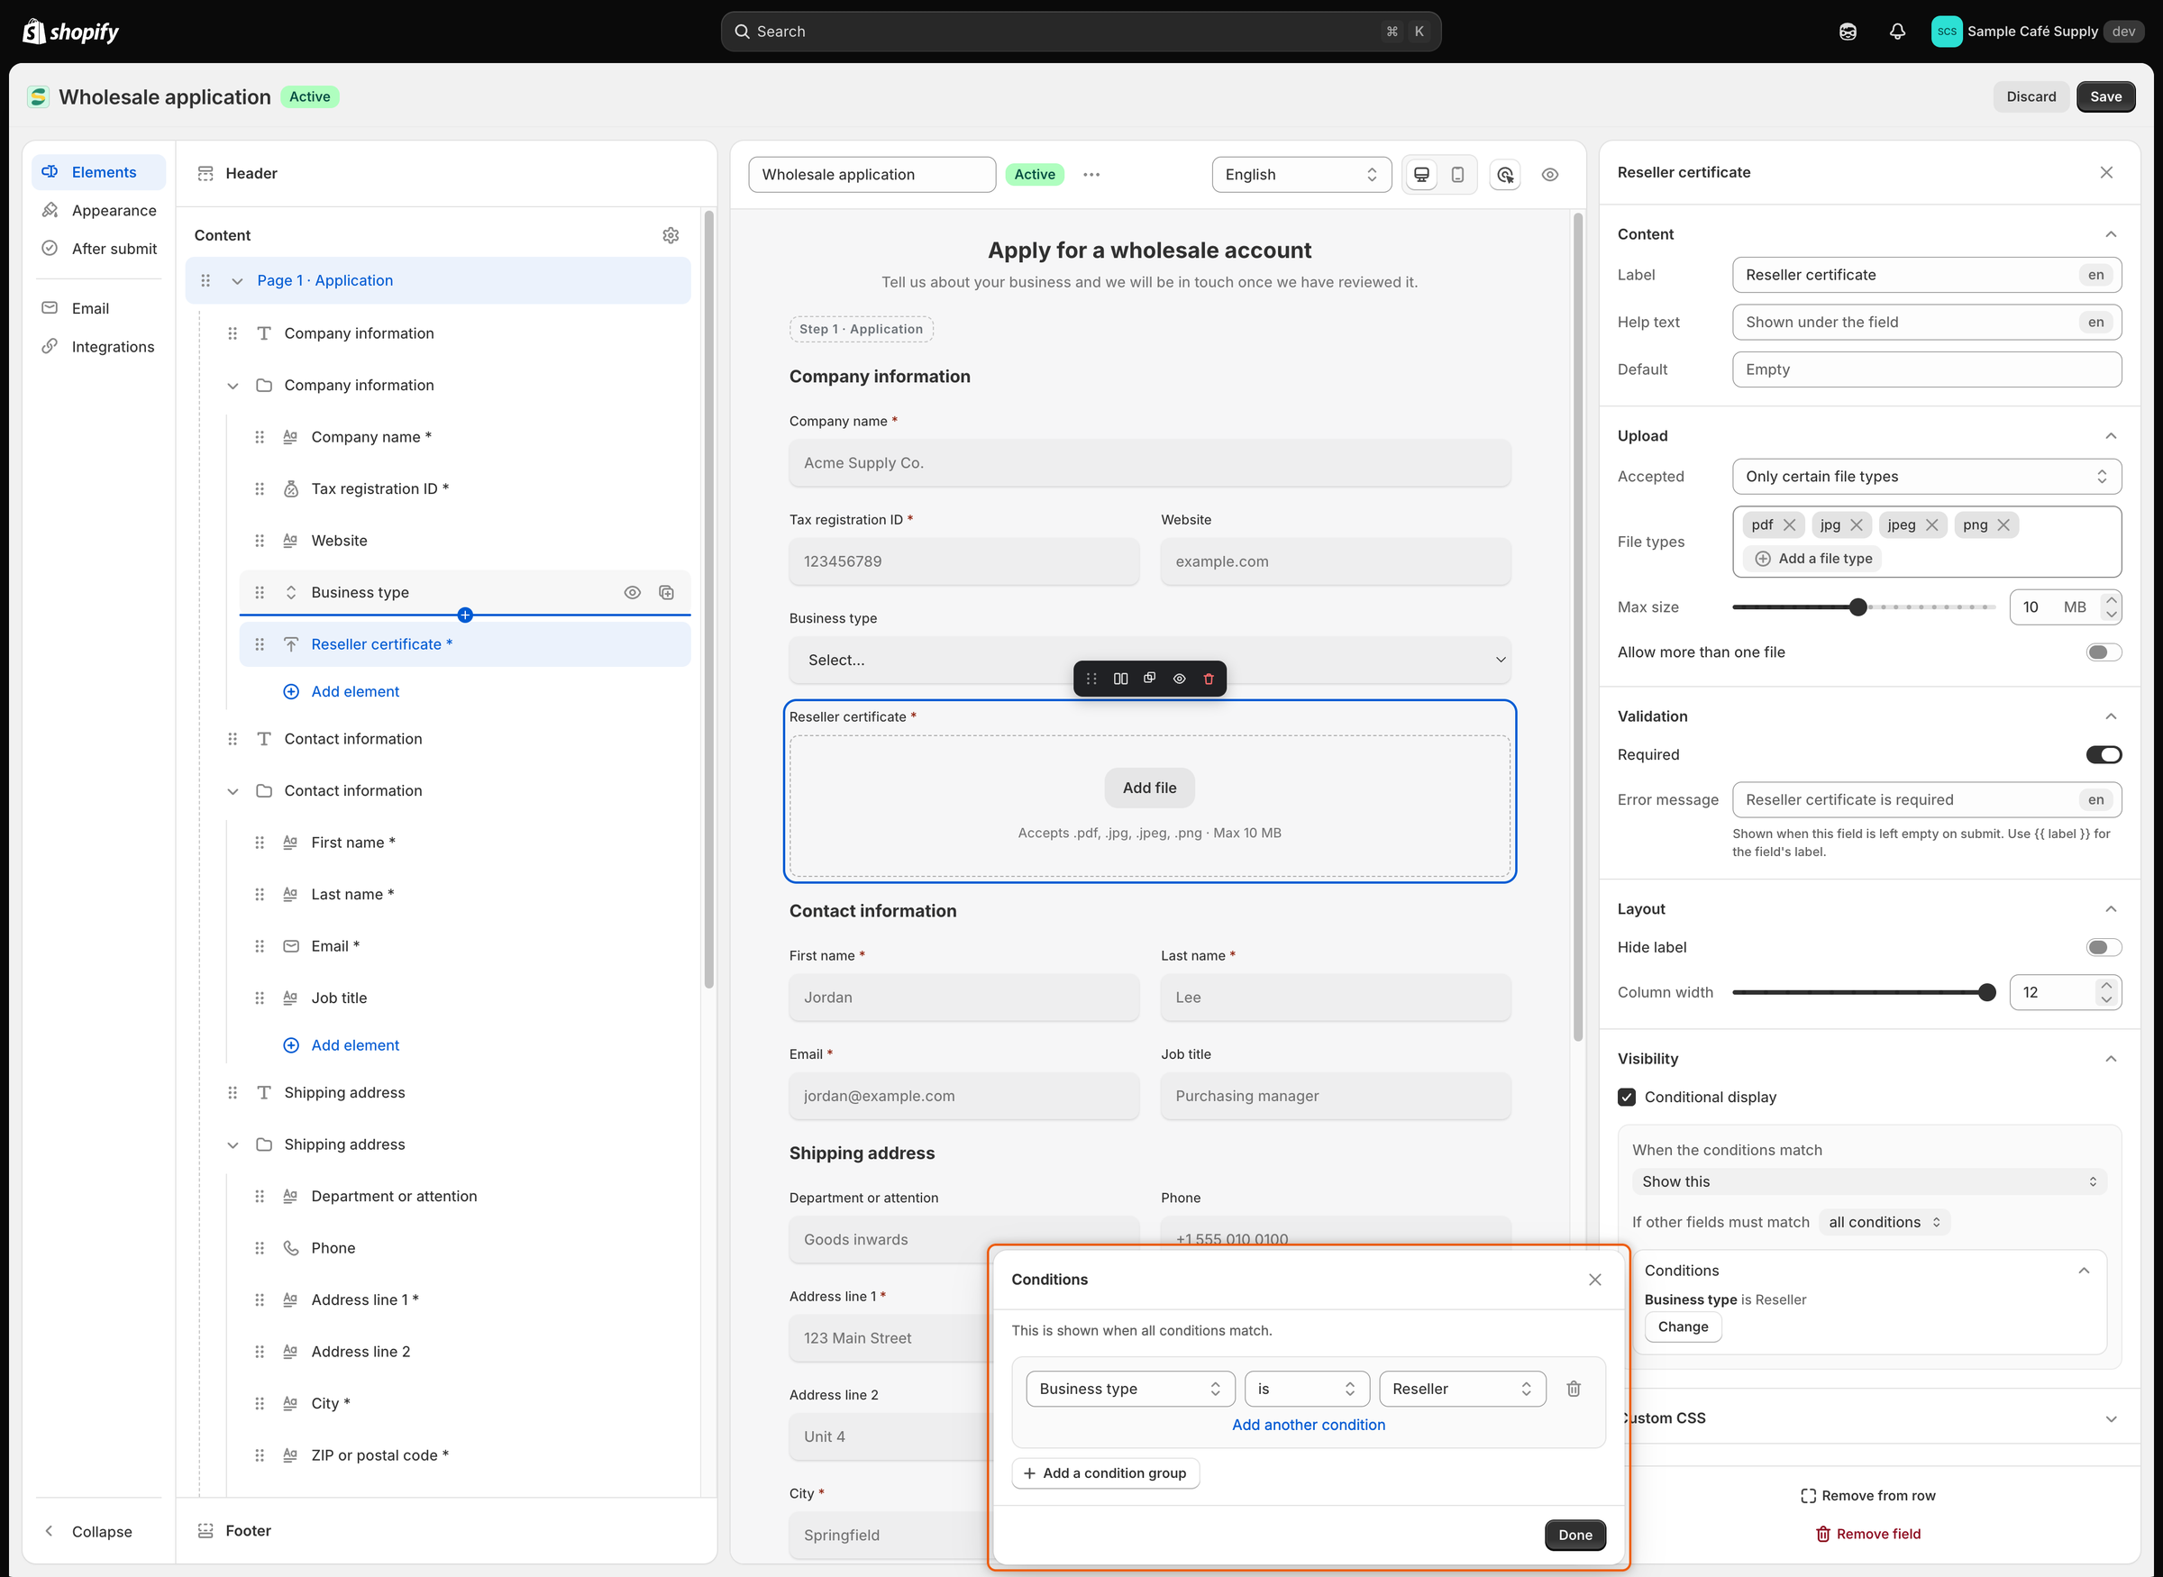The image size is (2163, 1577).
Task: Toggle Allow more than one file
Action: (2103, 653)
